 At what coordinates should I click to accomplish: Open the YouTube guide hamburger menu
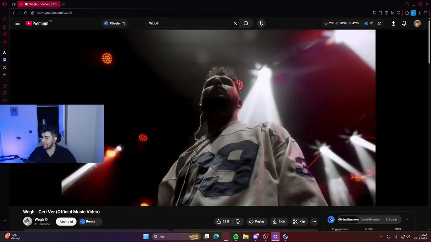tap(18, 23)
